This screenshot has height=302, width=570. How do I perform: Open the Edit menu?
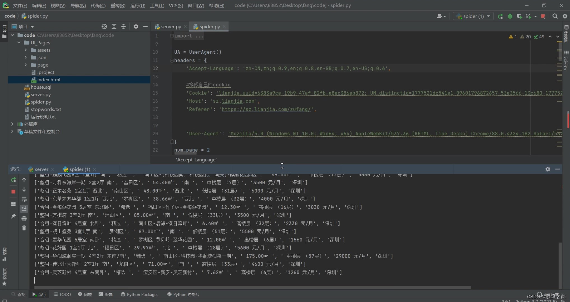pyautogui.click(x=39, y=6)
